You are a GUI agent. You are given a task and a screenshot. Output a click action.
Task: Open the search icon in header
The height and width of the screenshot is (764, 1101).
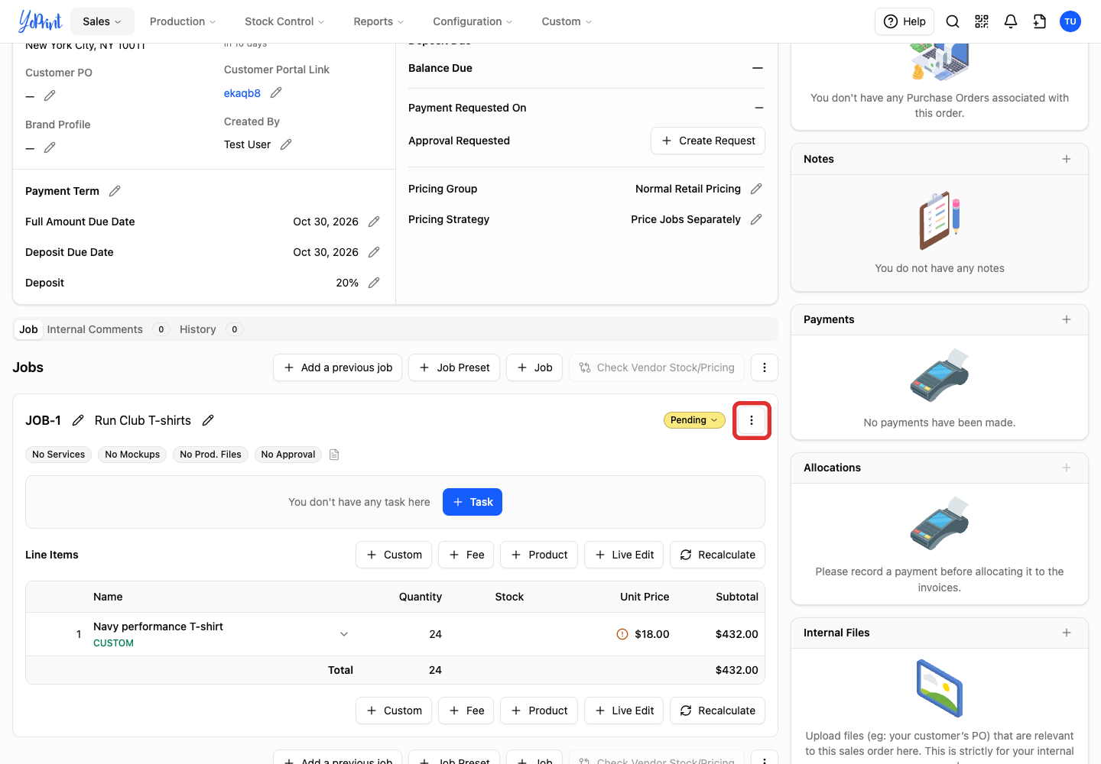[x=953, y=21]
